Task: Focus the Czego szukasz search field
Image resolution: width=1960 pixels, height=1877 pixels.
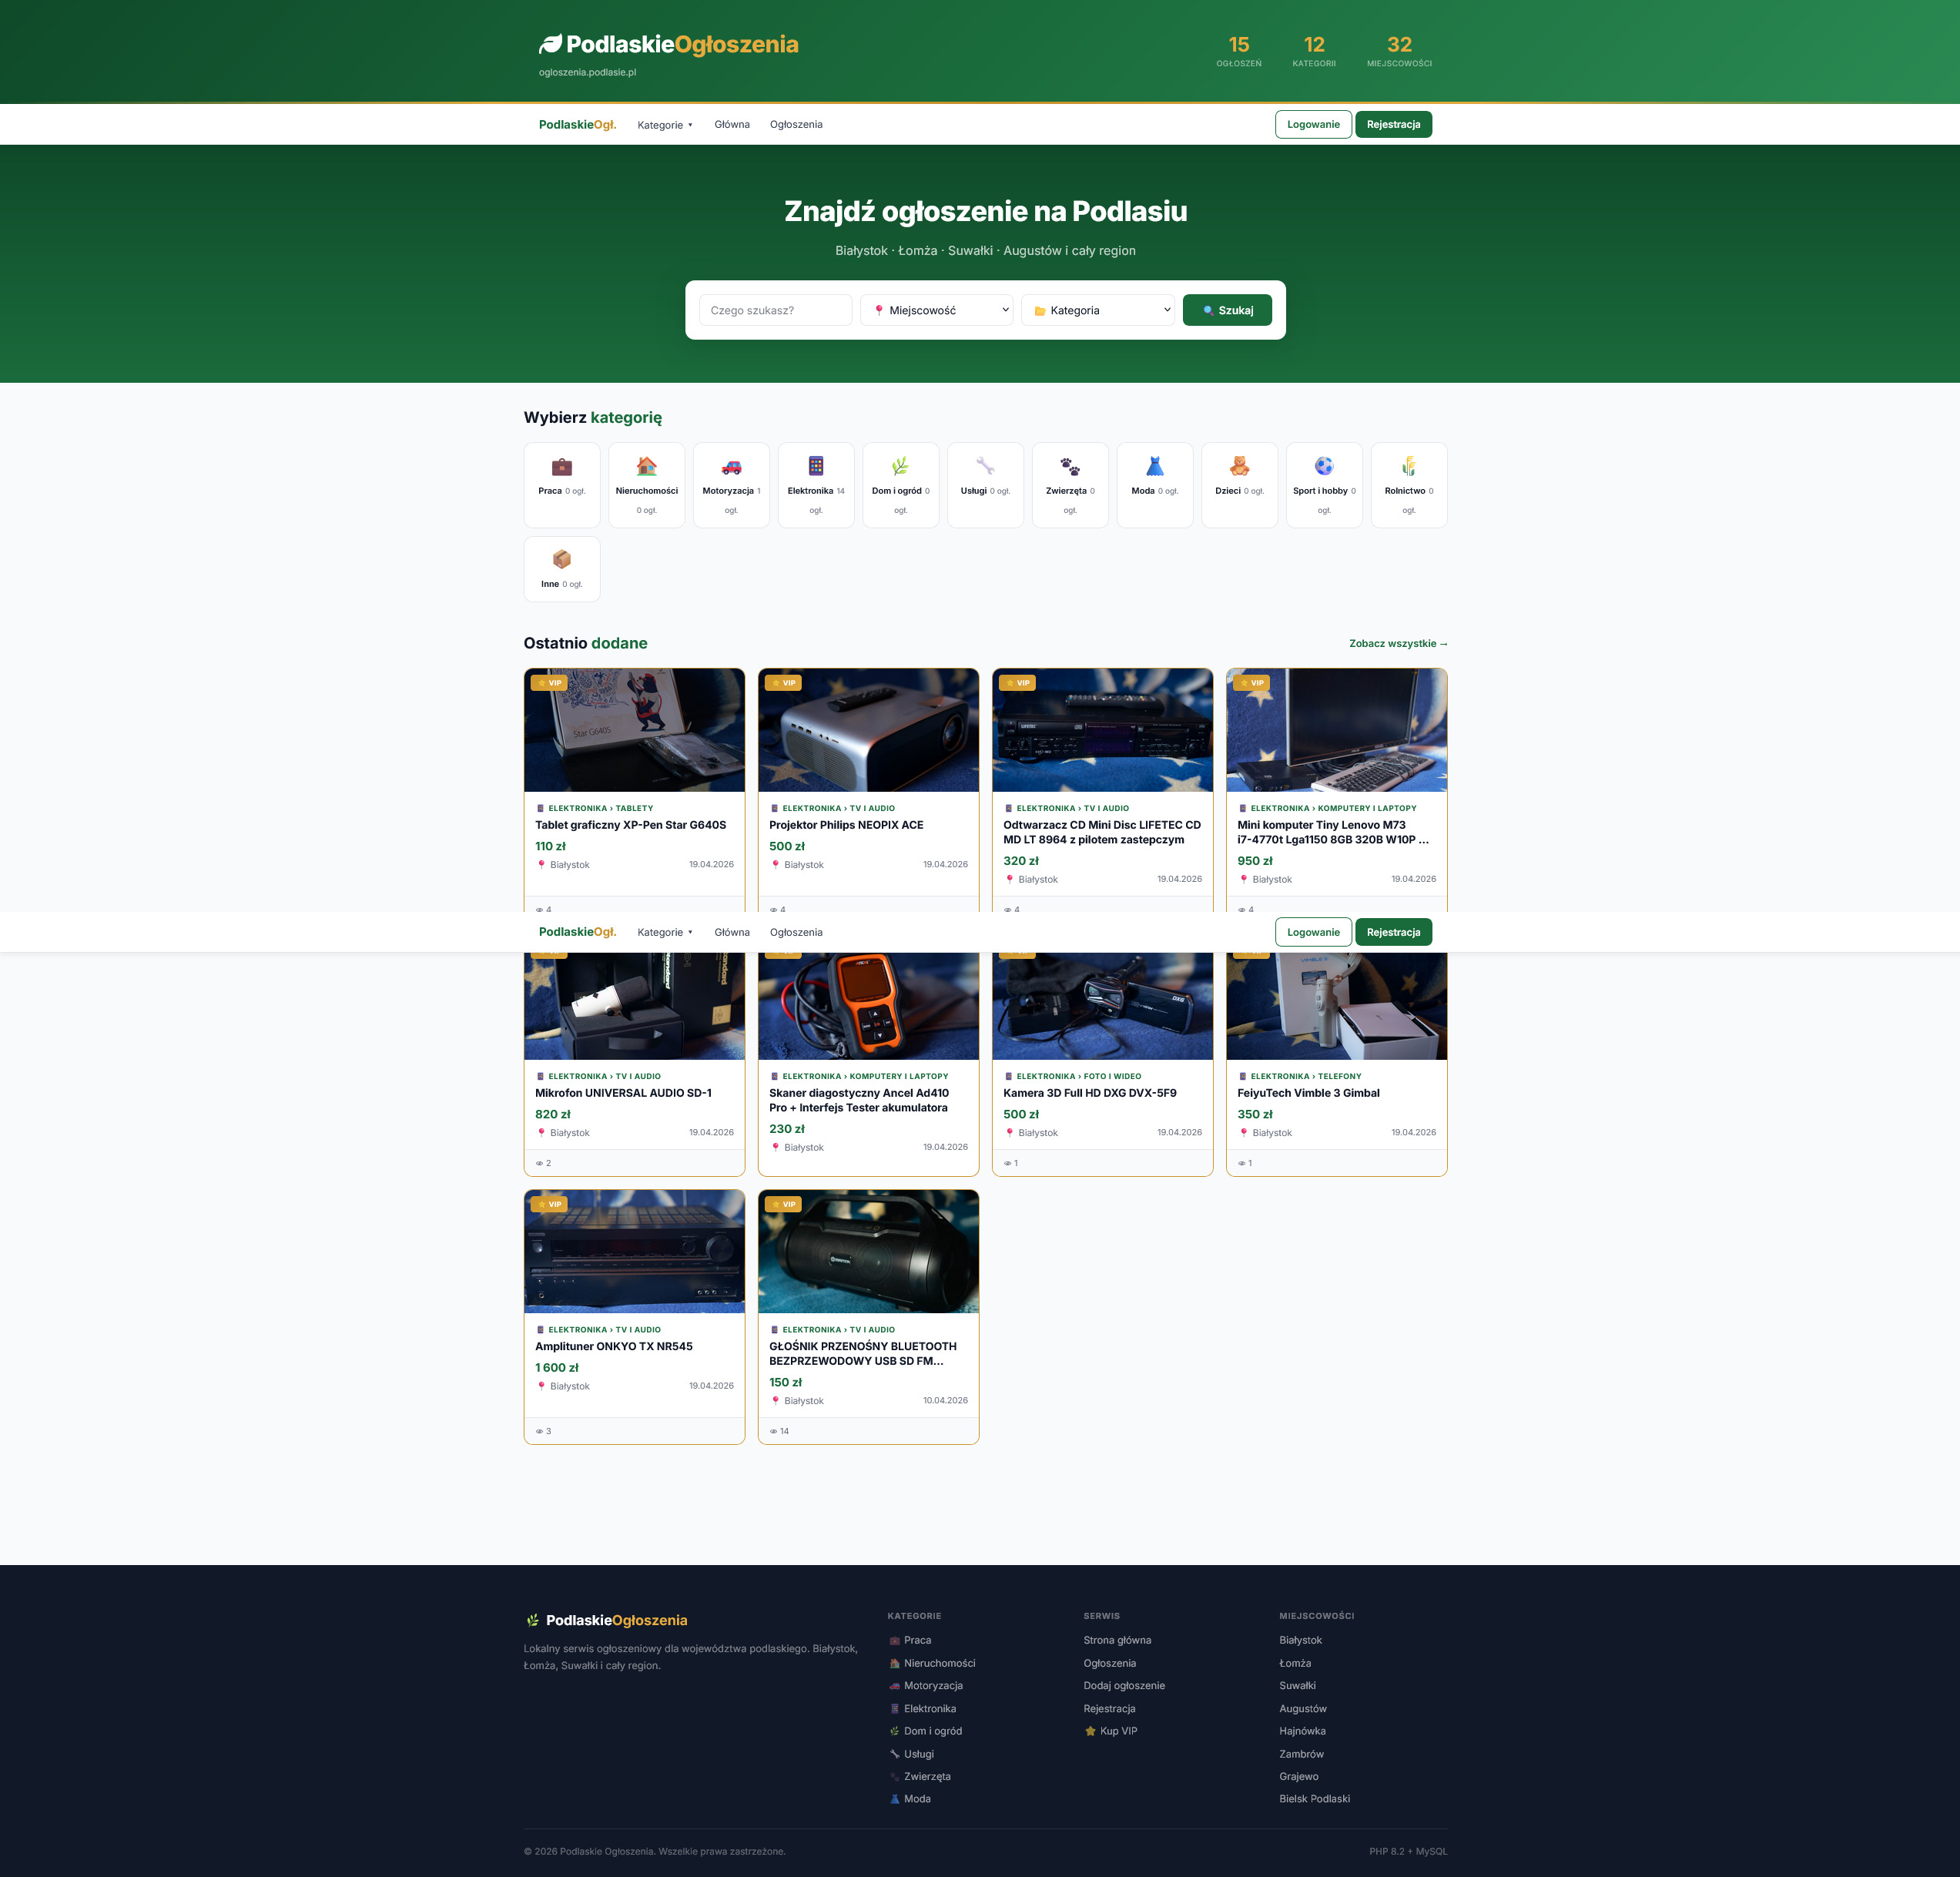Action: [775, 310]
